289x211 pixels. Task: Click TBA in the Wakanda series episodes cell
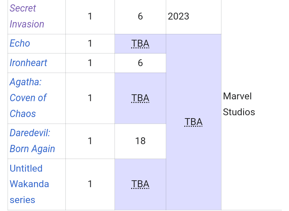click(140, 184)
